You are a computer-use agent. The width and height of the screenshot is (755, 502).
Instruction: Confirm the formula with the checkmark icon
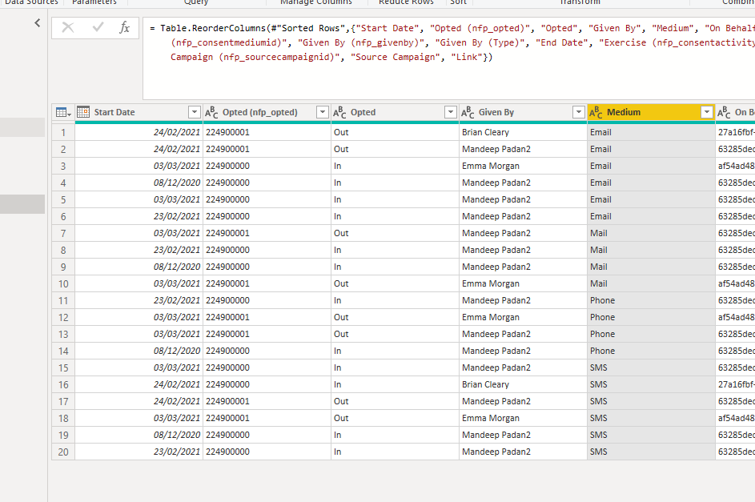pyautogui.click(x=98, y=27)
